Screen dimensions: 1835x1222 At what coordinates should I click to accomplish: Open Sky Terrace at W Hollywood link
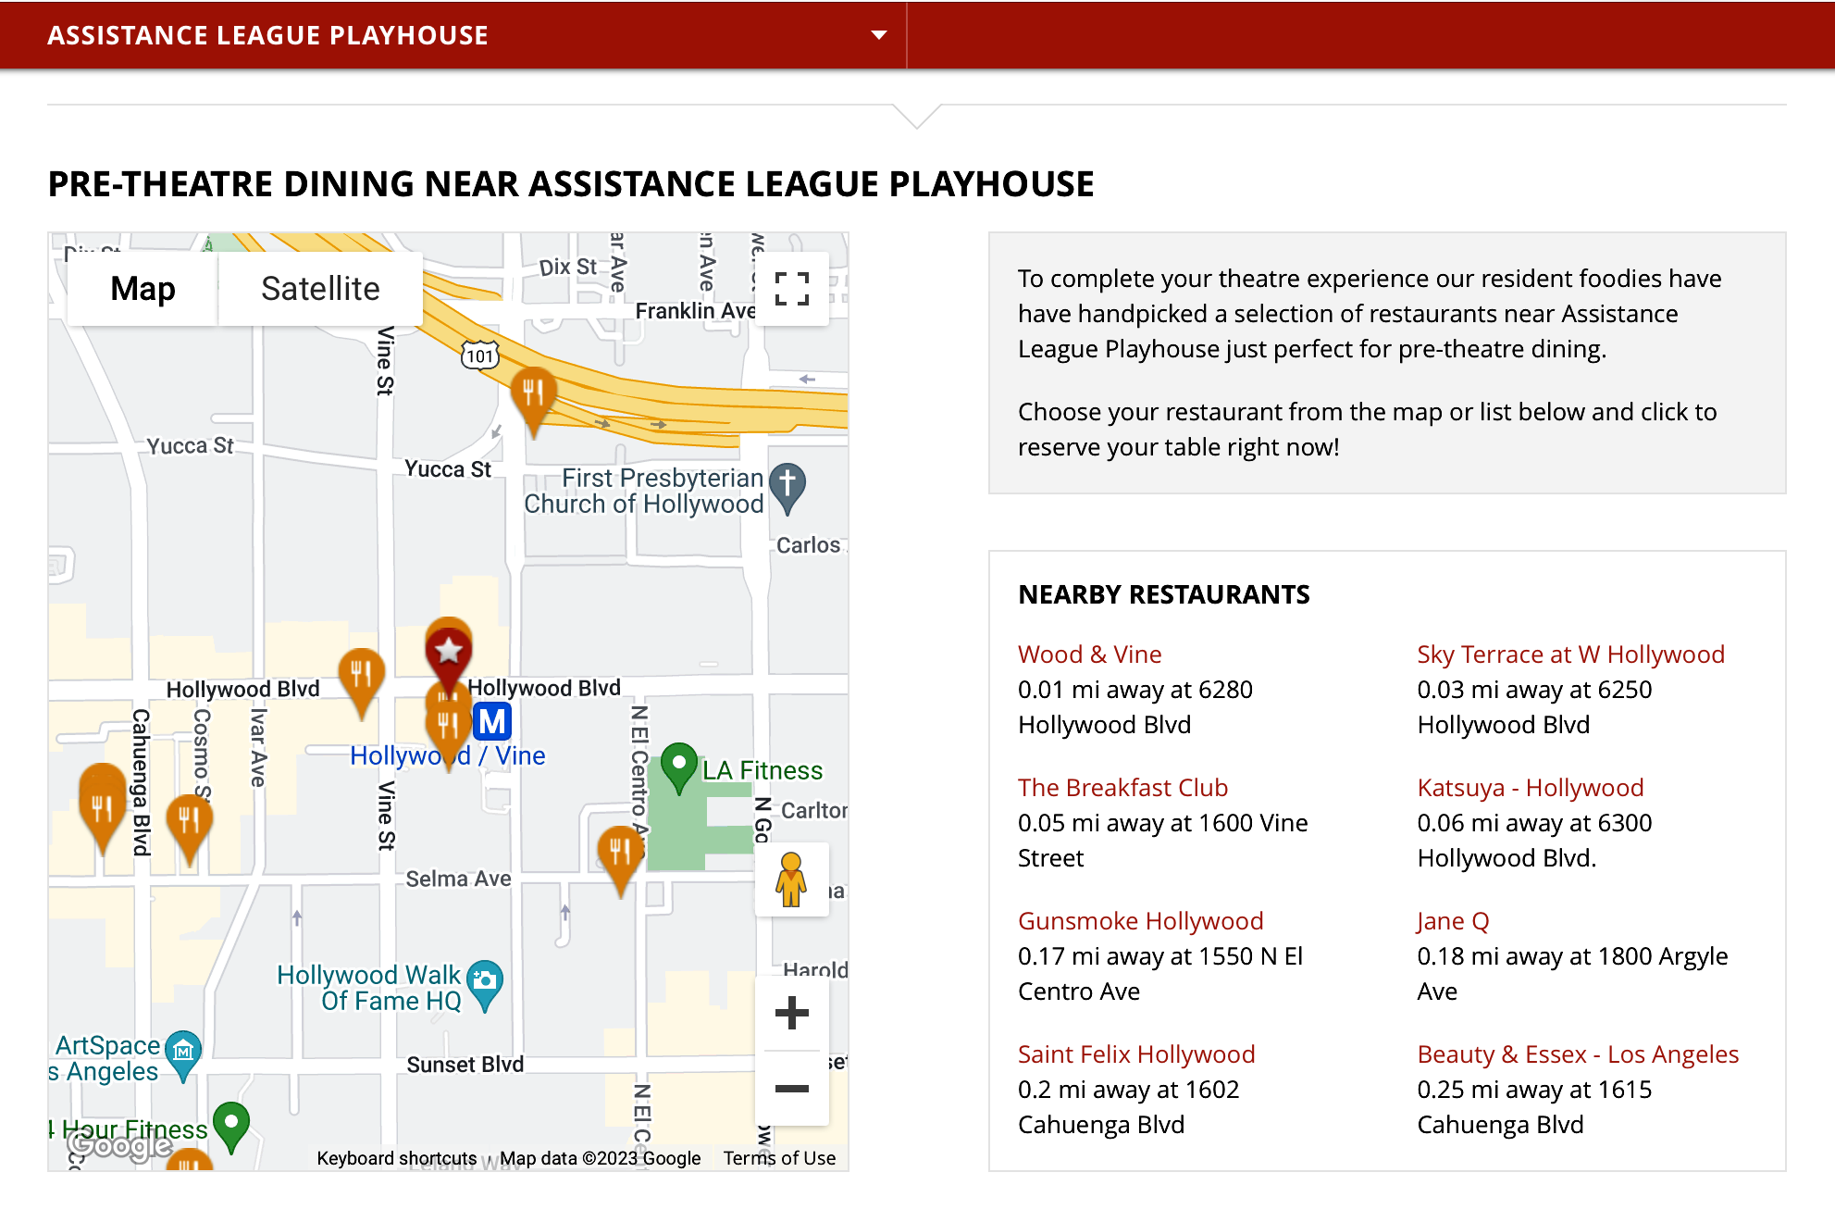pos(1570,655)
